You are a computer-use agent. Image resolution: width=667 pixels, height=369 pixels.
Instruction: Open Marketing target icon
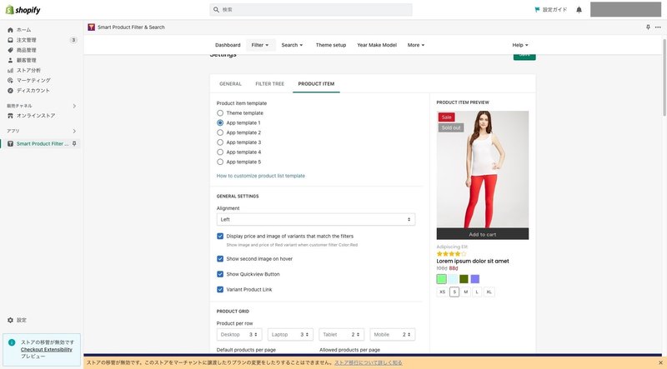[11, 80]
